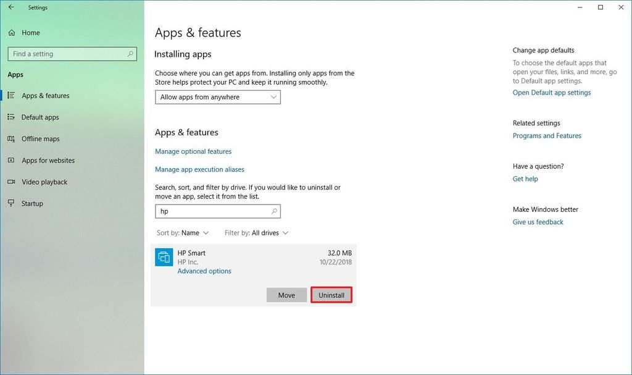632x375 pixels.
Task: Open Offline maps via its map icon
Action: click(x=10, y=138)
